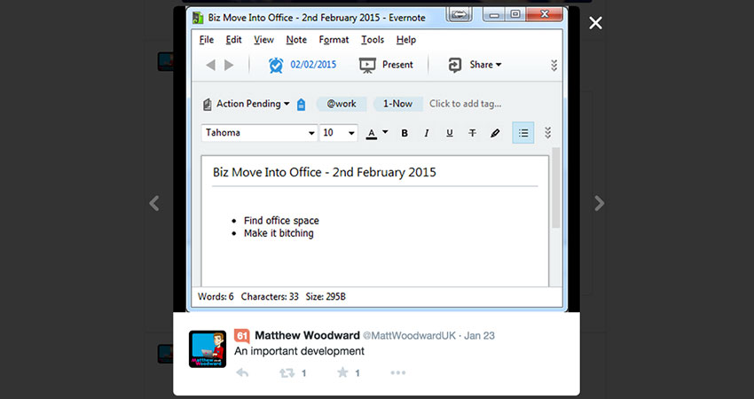Expand the formatting toolbar overflow chevron
The height and width of the screenshot is (399, 754).
click(x=547, y=133)
